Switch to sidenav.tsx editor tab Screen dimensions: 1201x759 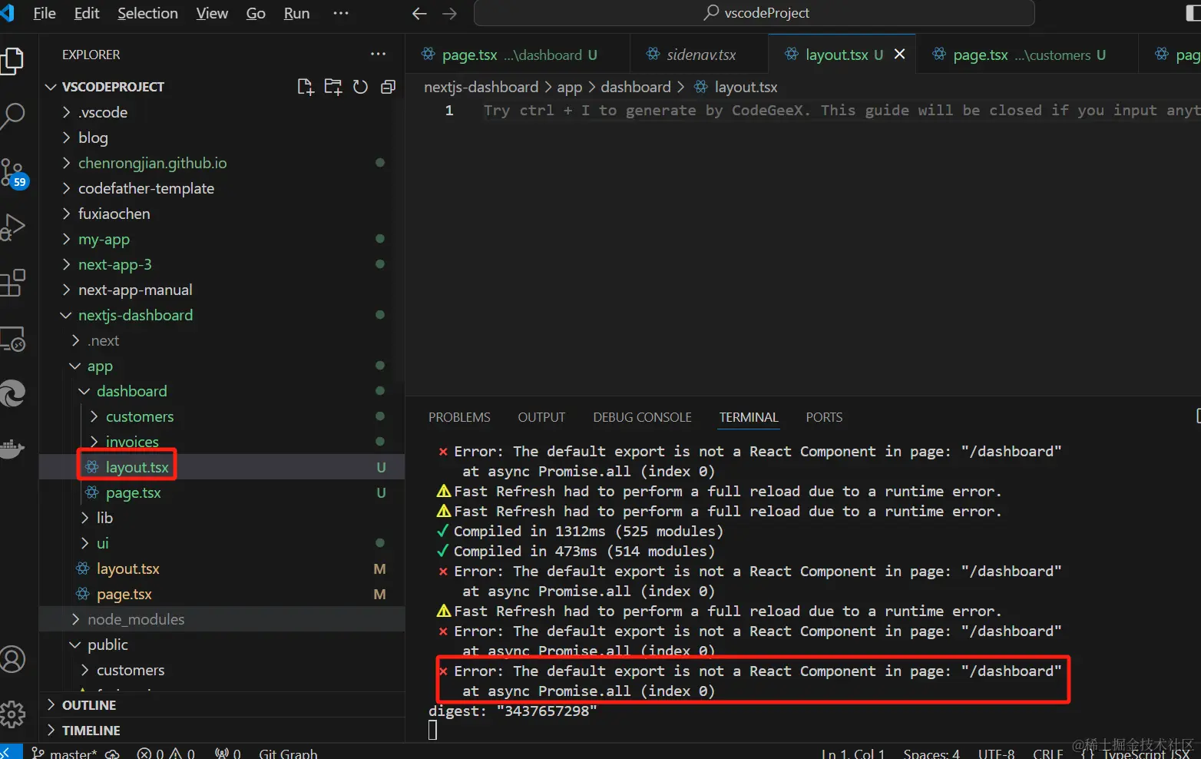click(699, 55)
